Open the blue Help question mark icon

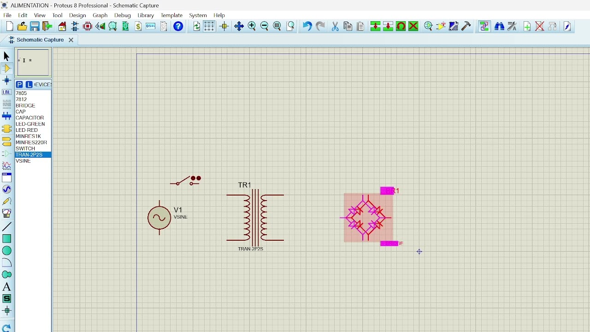pos(178,26)
